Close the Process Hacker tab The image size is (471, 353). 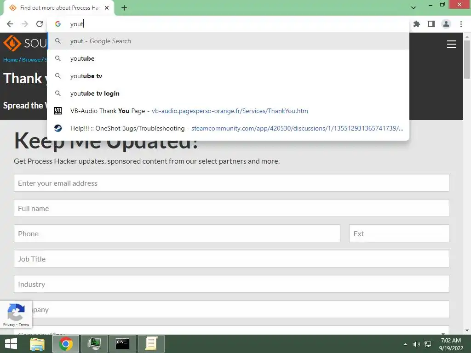107,8
